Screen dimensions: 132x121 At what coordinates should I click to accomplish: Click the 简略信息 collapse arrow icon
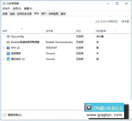pyautogui.click(x=4, y=115)
